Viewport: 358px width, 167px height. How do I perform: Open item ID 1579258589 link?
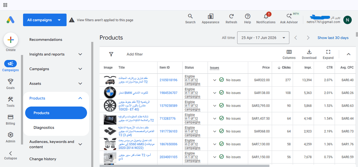[169, 106]
